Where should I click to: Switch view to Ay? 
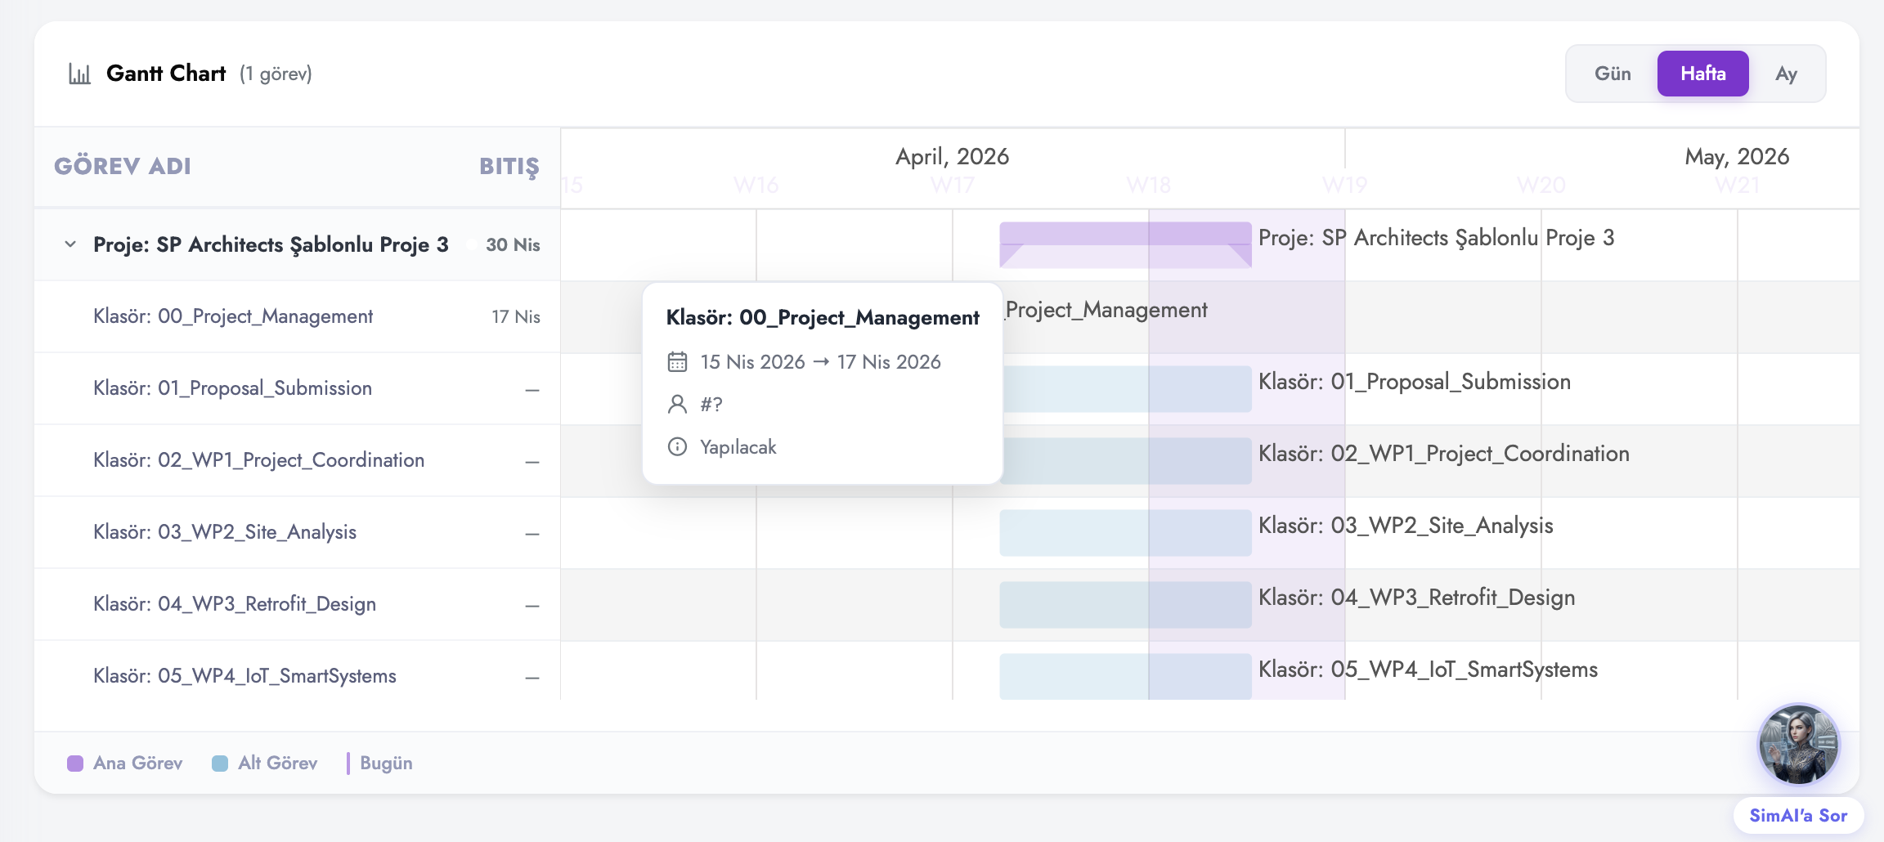1786,74
